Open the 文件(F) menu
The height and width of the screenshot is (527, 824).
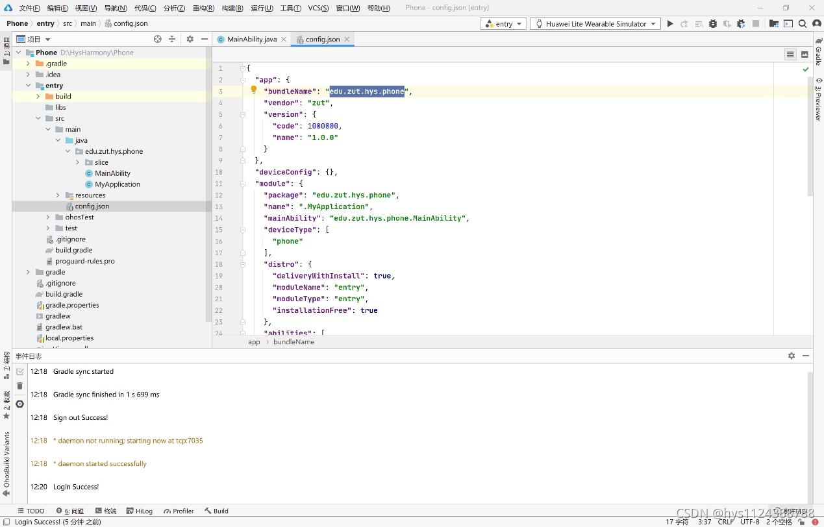click(x=29, y=8)
